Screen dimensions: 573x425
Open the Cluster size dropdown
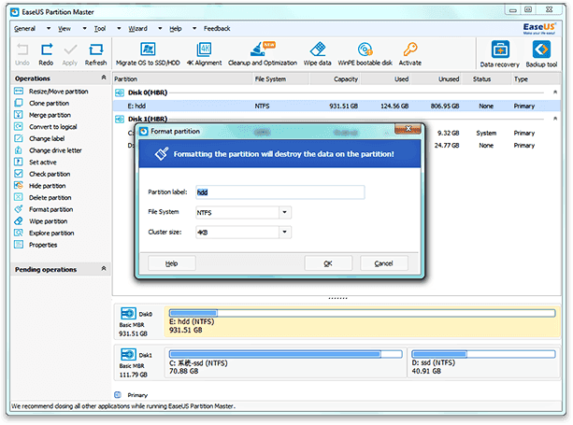tap(285, 232)
